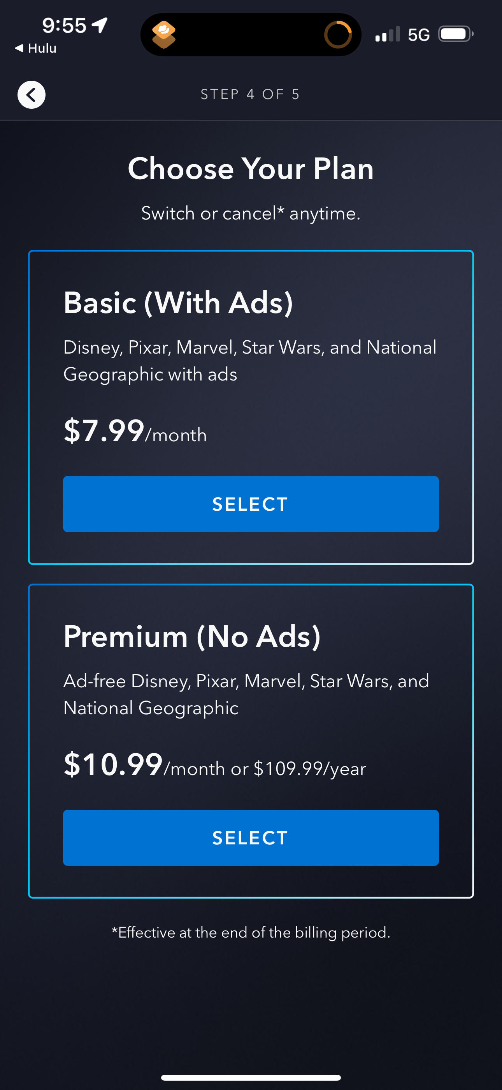Screen dimensions: 502x1090
Task: Return to the Hulu app
Action: click(36, 48)
